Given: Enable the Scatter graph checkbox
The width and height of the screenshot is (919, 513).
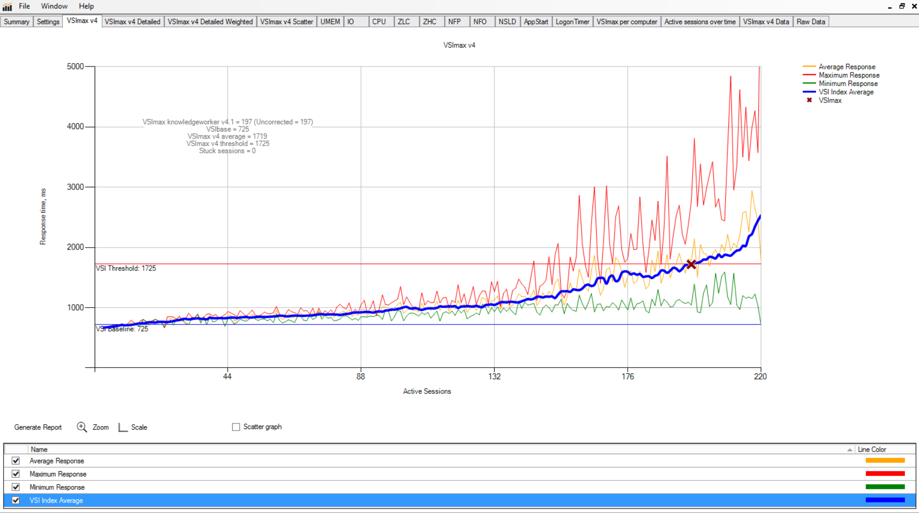Looking at the screenshot, I should (236, 427).
